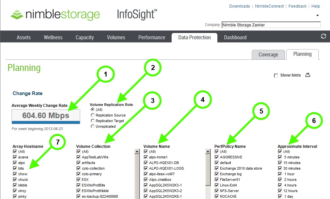Uncheck the acana array hostname

pos(15,157)
